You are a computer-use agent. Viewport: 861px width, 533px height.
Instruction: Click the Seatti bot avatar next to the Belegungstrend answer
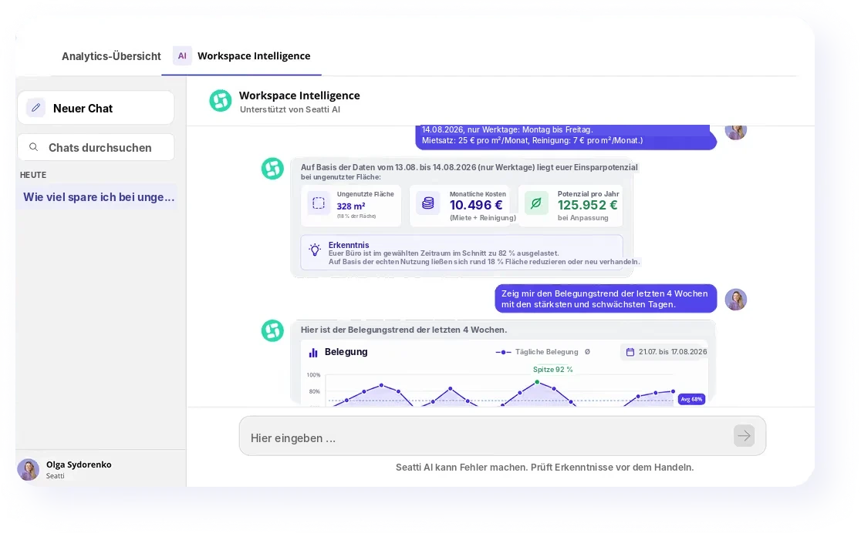pos(272,330)
